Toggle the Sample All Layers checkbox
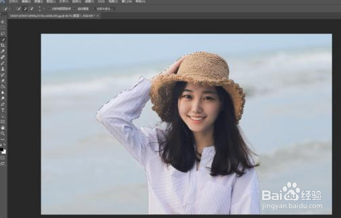The width and height of the screenshot is (341, 218). tap(49, 9)
